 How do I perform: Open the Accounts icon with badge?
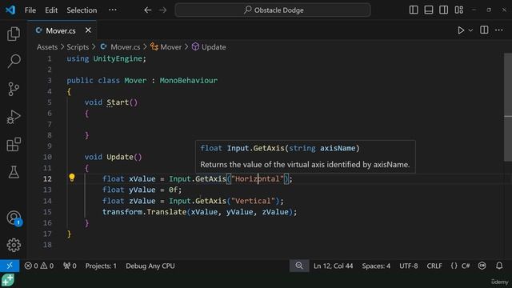[14, 218]
